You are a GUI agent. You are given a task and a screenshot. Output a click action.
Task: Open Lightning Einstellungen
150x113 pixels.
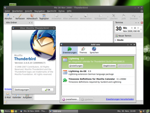tap(76, 66)
